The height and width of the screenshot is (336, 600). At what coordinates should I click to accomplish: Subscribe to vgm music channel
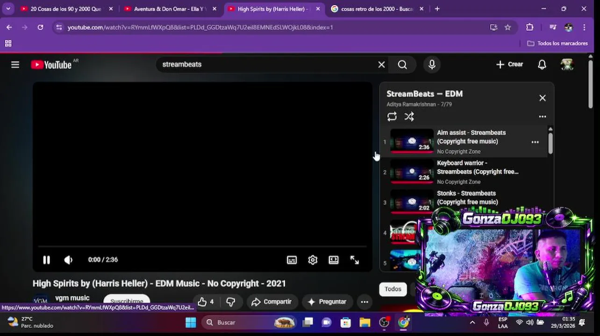[127, 301]
